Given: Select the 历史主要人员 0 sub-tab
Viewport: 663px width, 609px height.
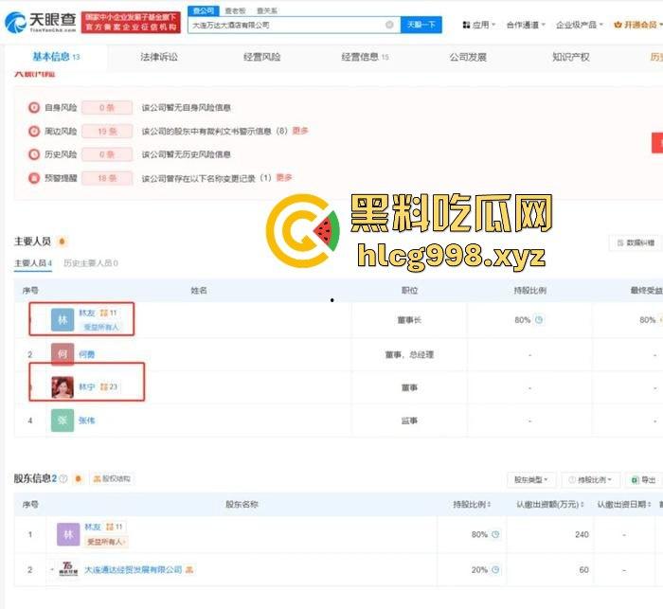Looking at the screenshot, I should [91, 263].
